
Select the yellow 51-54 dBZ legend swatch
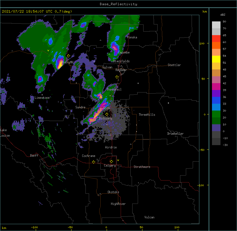(216, 59)
